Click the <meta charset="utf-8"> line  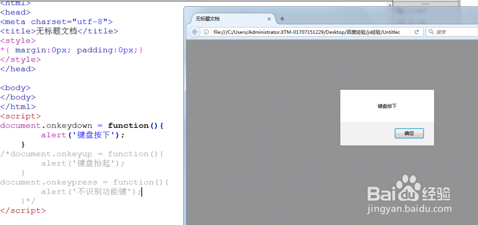(x=56, y=21)
